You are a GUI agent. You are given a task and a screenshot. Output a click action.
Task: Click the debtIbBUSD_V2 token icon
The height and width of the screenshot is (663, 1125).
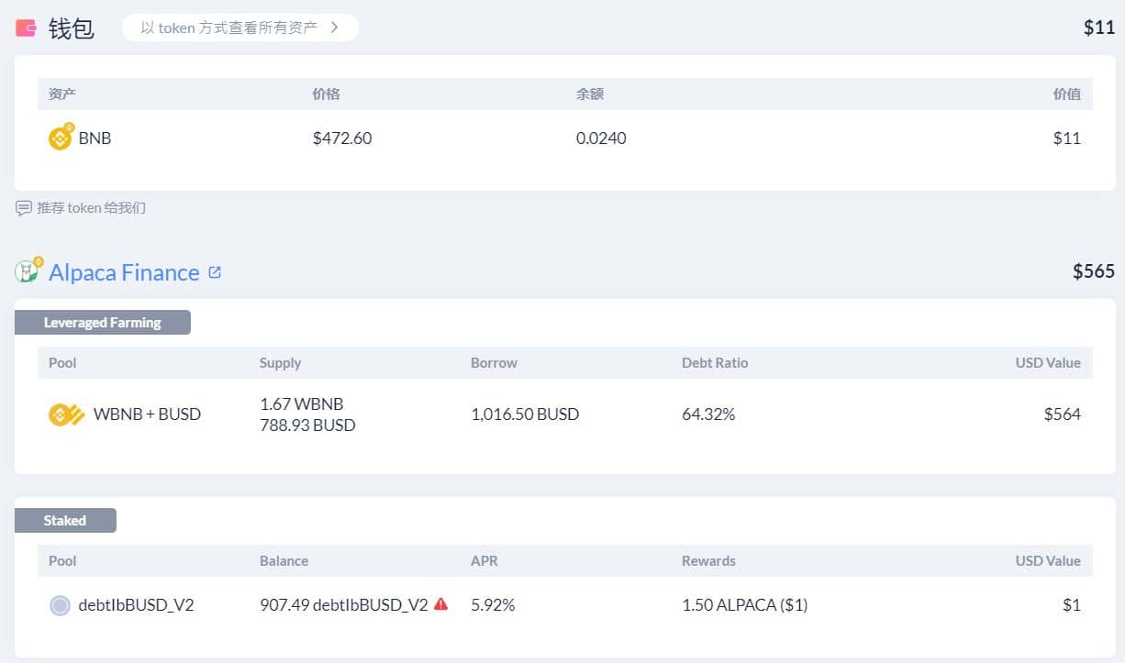tap(60, 605)
